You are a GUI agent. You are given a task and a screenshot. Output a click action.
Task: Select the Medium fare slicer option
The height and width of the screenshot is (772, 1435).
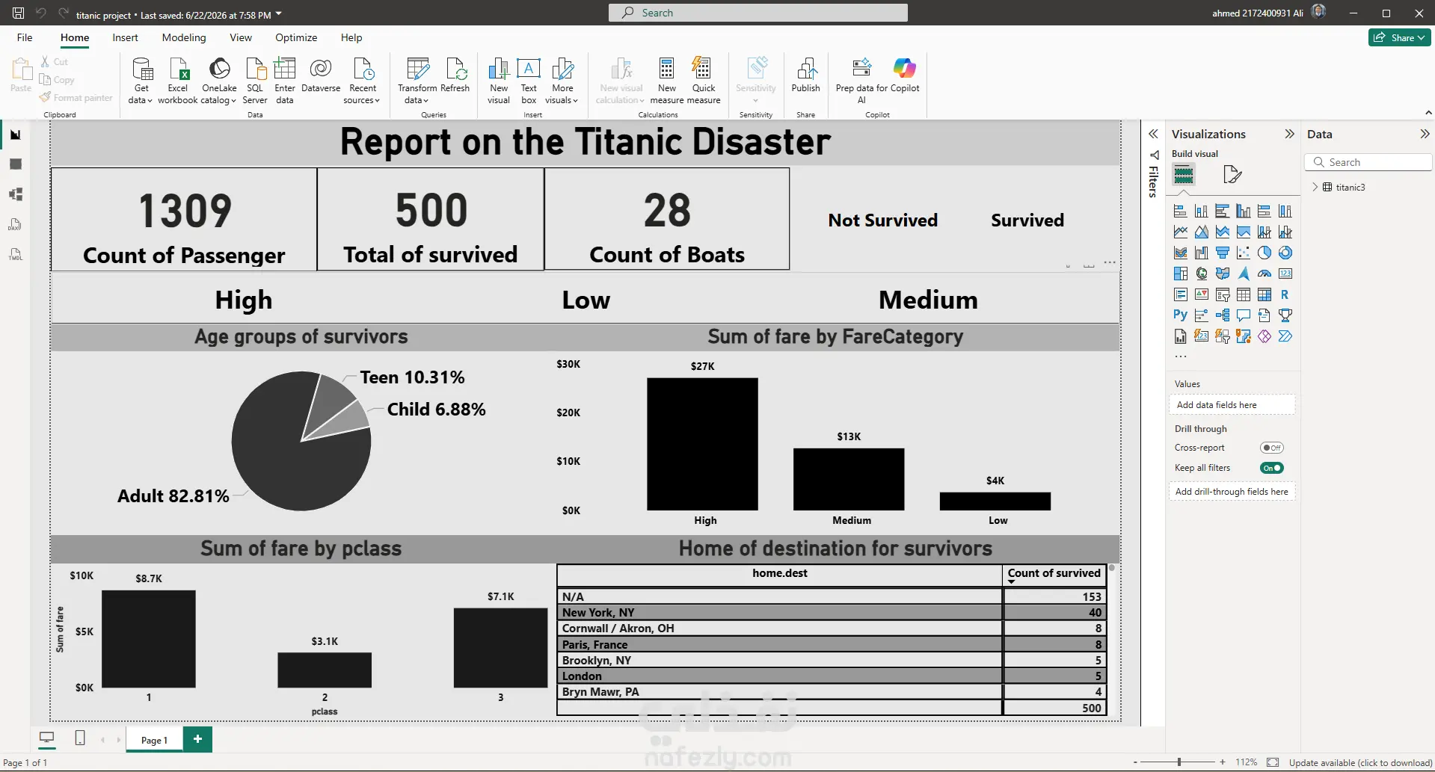click(928, 300)
